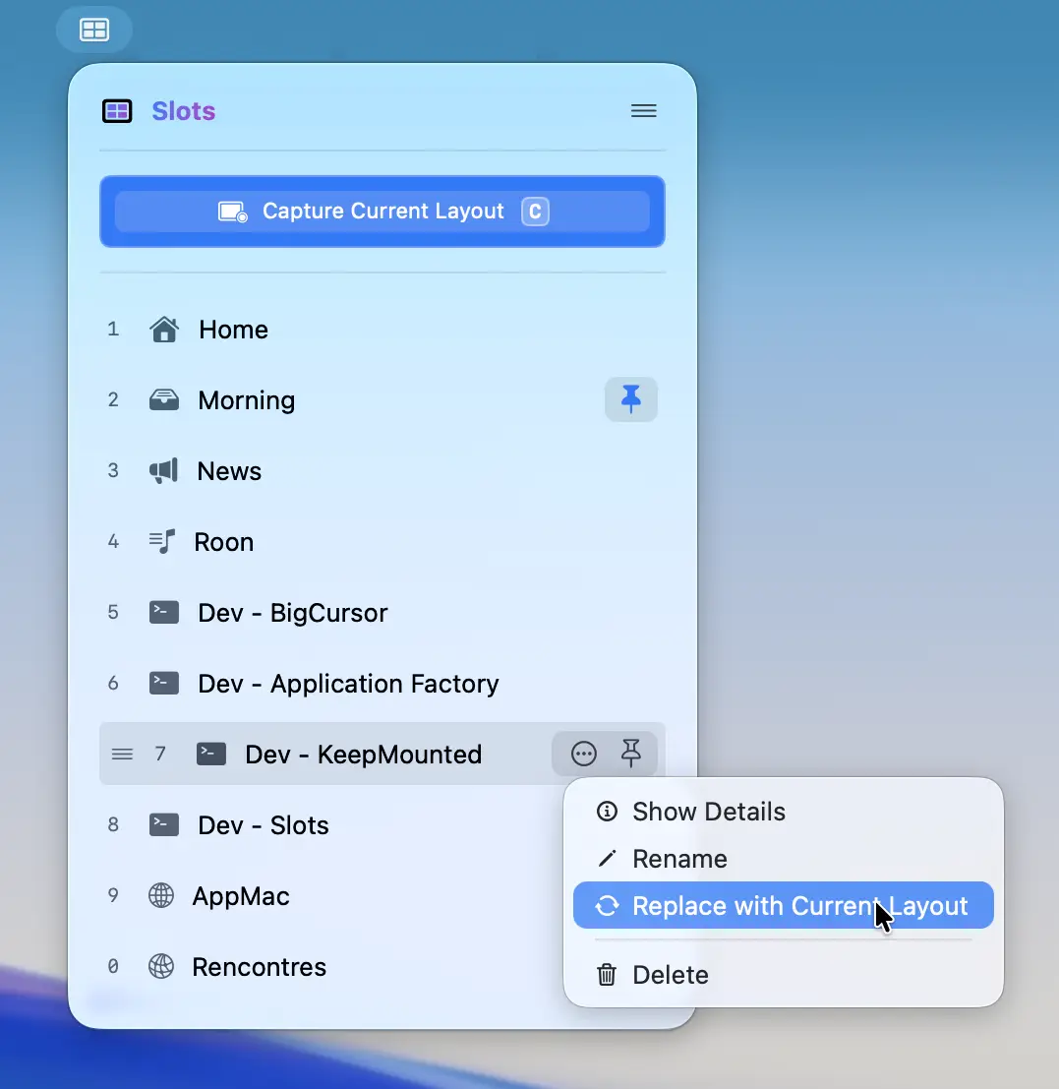Click the Slots menu bar icon
Viewport: 1059px width, 1089px height.
[93, 30]
